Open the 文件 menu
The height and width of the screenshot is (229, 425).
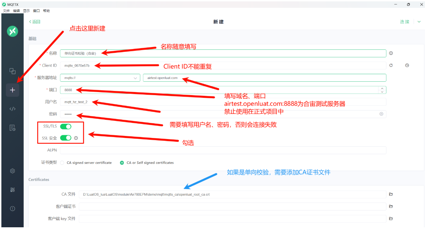[6, 11]
